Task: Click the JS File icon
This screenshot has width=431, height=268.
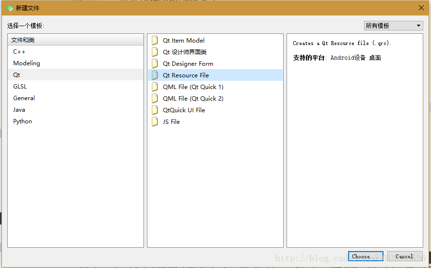Action: (x=155, y=121)
